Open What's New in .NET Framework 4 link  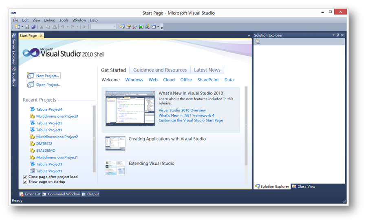point(186,115)
